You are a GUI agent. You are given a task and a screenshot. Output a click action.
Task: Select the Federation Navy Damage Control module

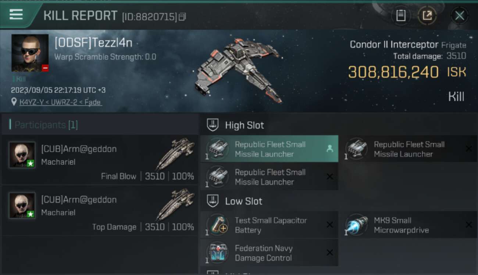coord(269,253)
